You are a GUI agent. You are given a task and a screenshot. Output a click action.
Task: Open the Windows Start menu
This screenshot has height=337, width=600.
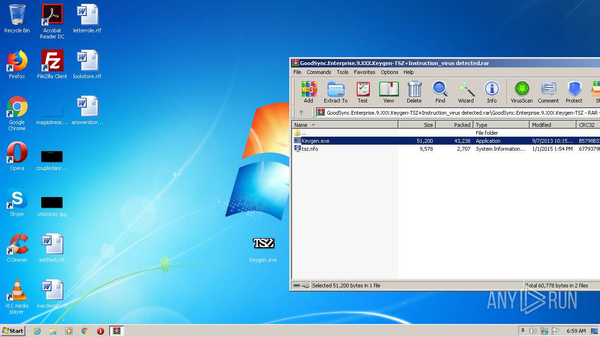(13, 330)
